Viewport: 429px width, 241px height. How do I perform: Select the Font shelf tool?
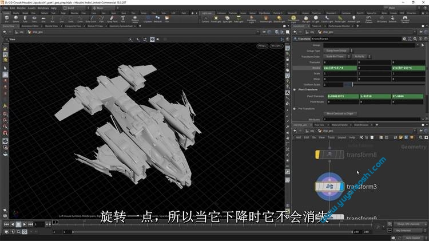pos(123,19)
